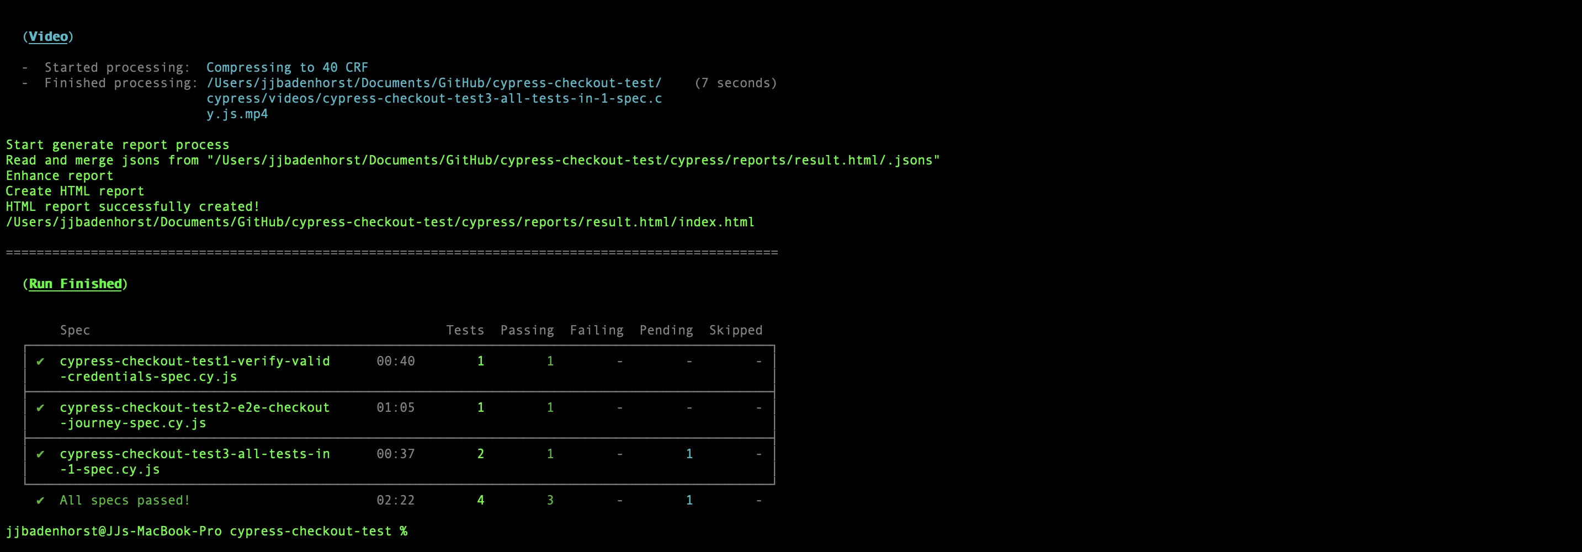Click 'cypress-checkout-test1-verify-valid' spec name
The image size is (1582, 552).
pyautogui.click(x=195, y=361)
